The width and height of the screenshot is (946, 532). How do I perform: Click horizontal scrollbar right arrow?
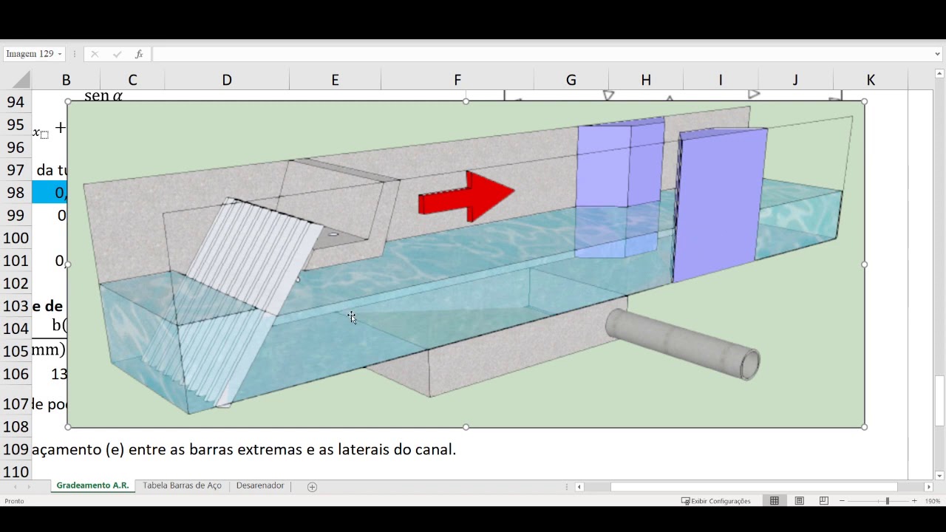[928, 486]
